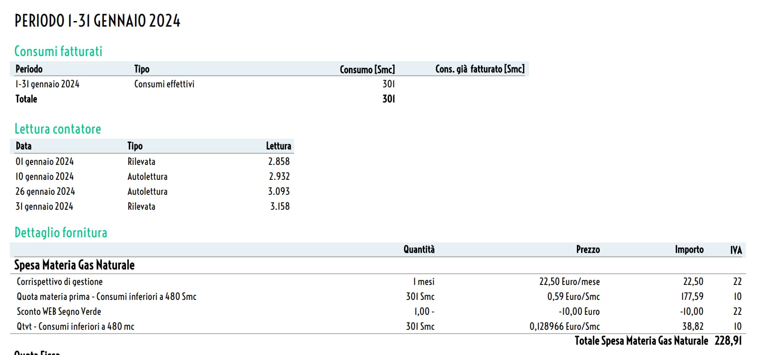Screen dimensions: 774x355
Task: Click the "Consumo [Smc]" column header
Action: [x=367, y=69]
